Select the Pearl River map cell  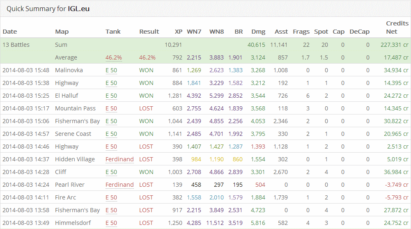pyautogui.click(x=70, y=185)
